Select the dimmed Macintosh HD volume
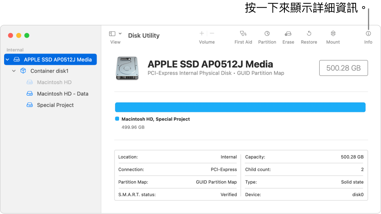Viewport: 381px width, 214px height. click(54, 82)
